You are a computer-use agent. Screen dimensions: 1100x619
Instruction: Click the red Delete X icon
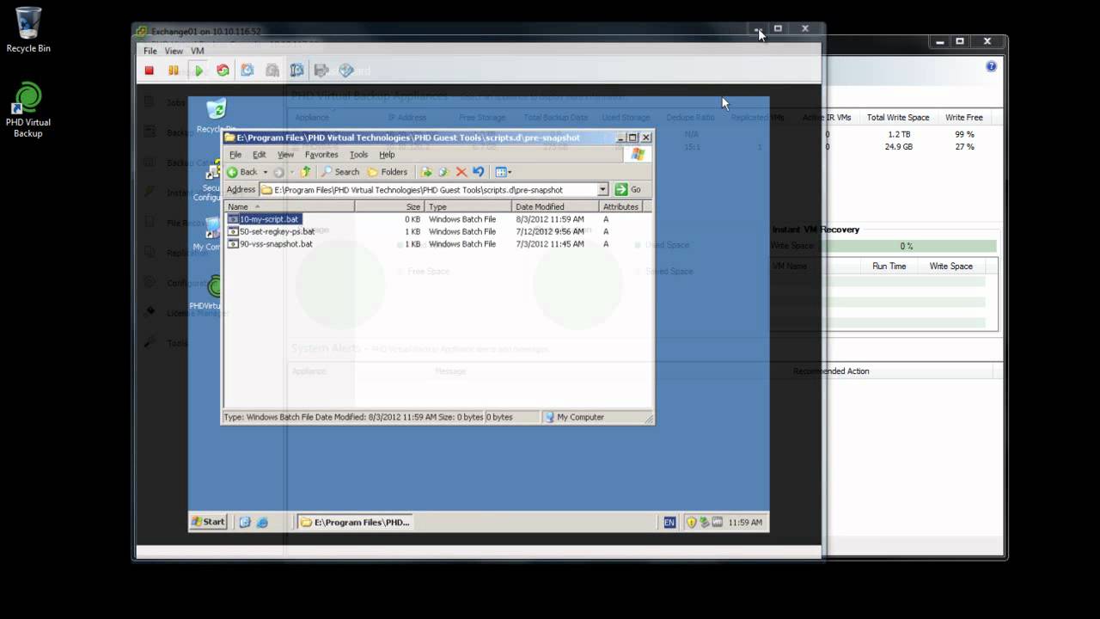click(461, 172)
